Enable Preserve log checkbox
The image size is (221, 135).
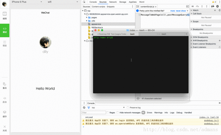(x=128, y=107)
